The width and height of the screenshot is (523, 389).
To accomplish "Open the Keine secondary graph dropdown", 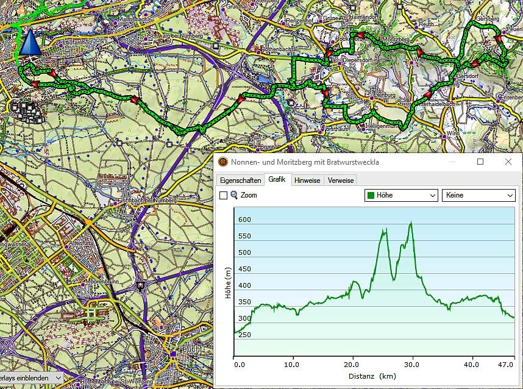I will [x=478, y=195].
